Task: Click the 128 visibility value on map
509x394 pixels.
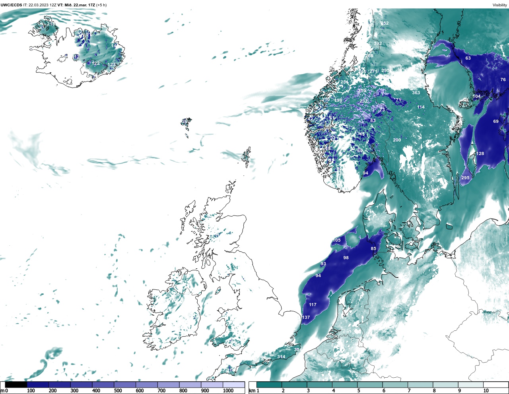Action: coord(480,153)
